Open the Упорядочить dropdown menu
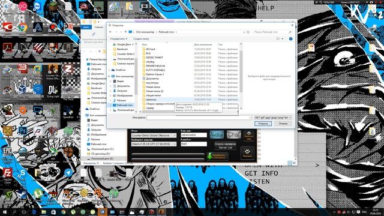This screenshot has width=384, height=216. 119,39
